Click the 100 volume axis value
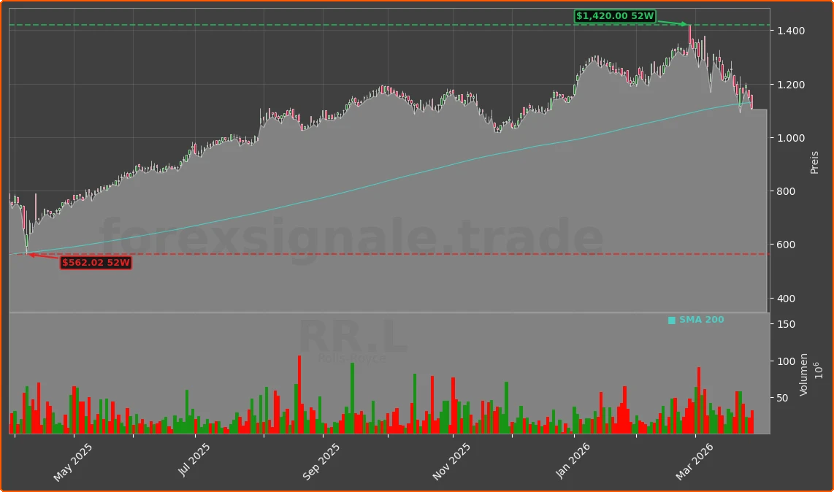Viewport: 834px width, 492px height. coord(786,361)
